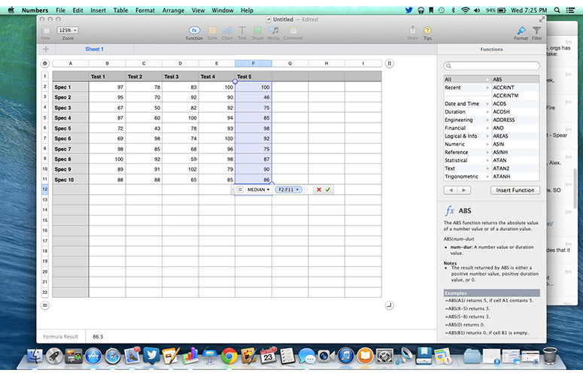Screen dimensions: 583x376
Task: Go back in function browser history
Action: click(451, 190)
